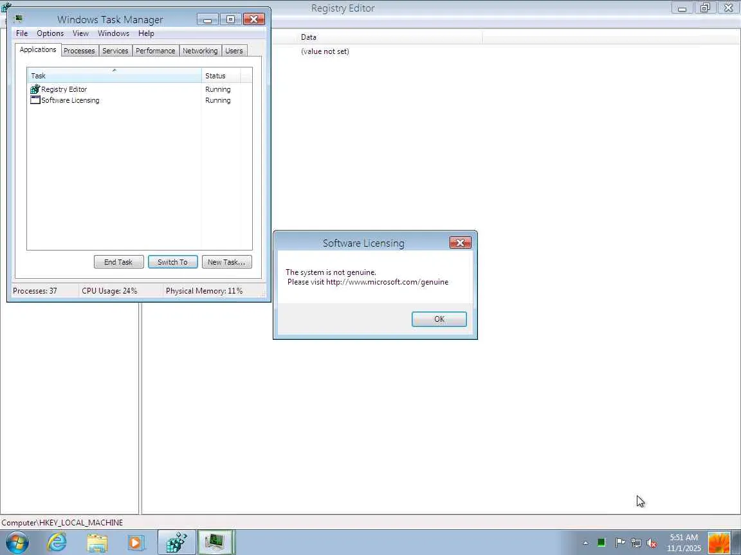
Task: Click the Registry Editor icon in task list
Action: click(35, 89)
